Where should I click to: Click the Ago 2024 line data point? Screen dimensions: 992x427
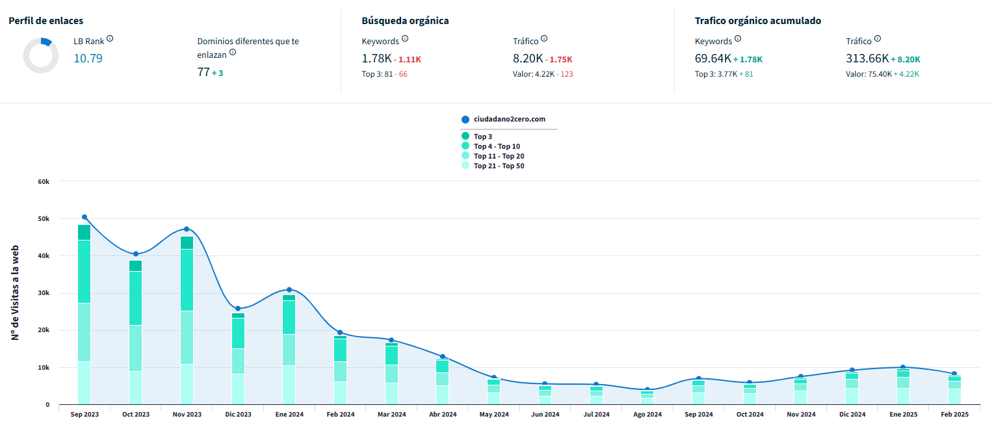tap(647, 389)
